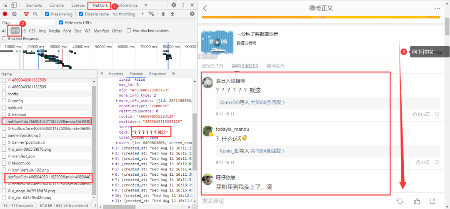Screen dimensions: 450x209
Task: Select the Preview tab
Action: coord(136,74)
